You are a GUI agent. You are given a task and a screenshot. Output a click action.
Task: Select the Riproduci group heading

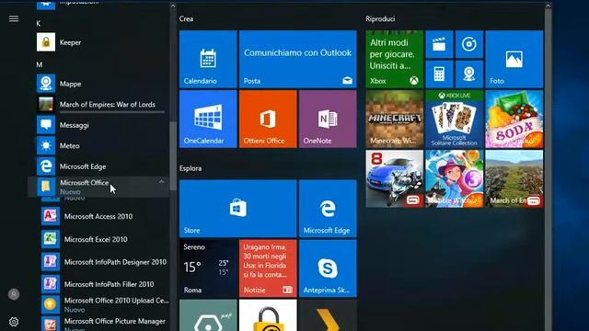coord(380,18)
